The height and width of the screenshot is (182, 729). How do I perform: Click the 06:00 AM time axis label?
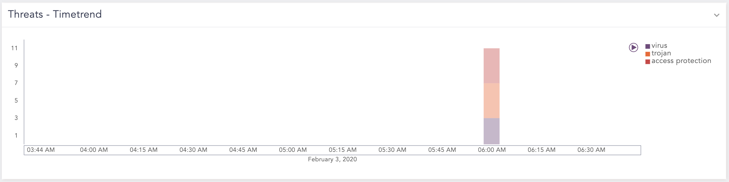tap(492, 150)
